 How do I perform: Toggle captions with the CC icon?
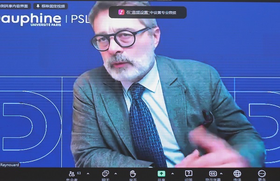point(213,174)
